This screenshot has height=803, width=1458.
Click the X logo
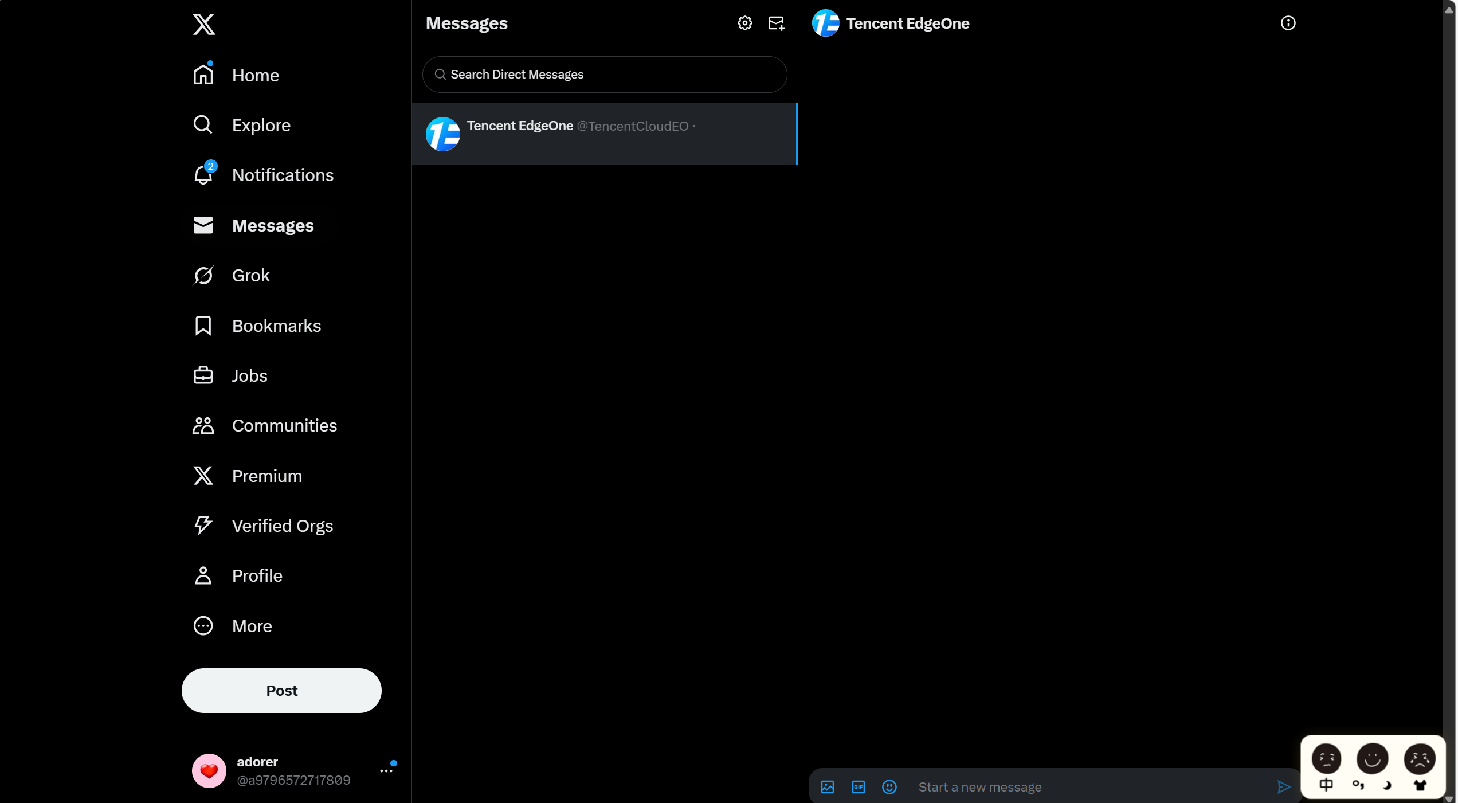point(203,25)
